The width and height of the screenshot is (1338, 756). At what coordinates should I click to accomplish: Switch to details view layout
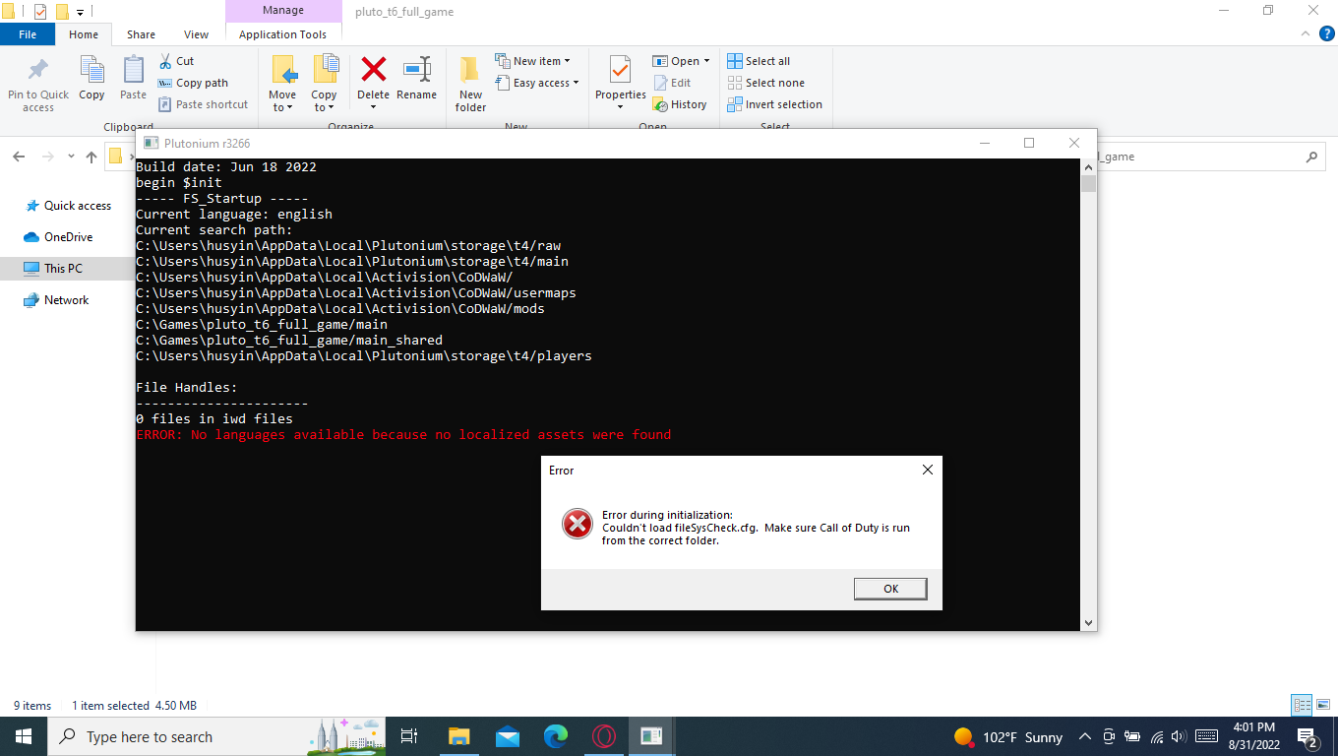1302,705
